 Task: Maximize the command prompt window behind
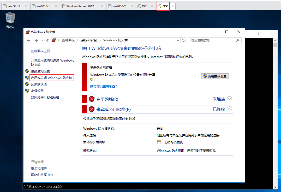coord(260,34)
